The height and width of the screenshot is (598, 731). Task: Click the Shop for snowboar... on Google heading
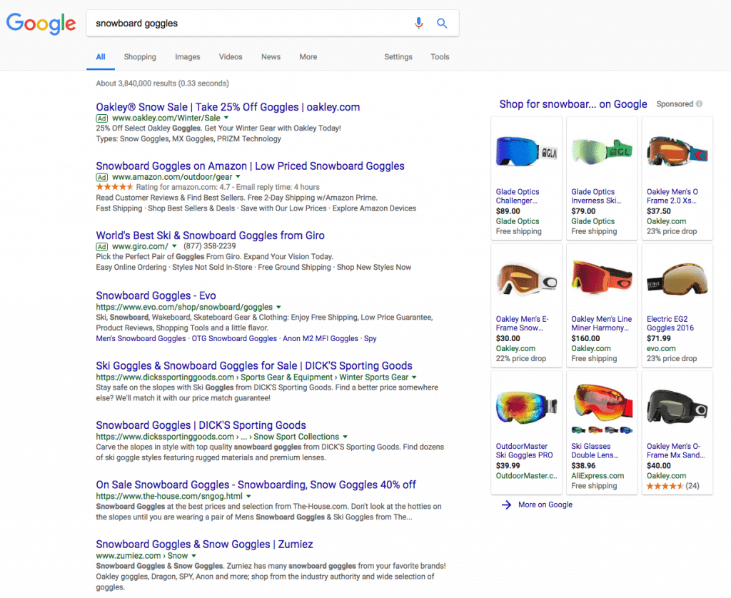573,104
